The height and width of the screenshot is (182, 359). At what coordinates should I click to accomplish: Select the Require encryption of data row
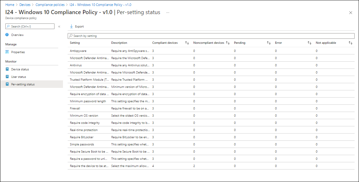pyautogui.click(x=211, y=94)
